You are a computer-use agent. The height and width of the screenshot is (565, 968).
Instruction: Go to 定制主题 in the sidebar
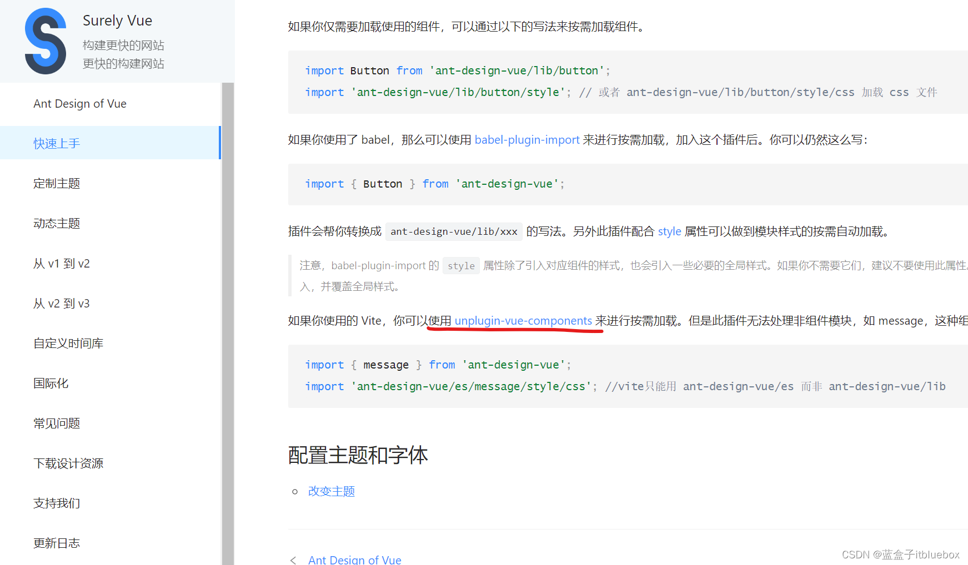pos(57,184)
